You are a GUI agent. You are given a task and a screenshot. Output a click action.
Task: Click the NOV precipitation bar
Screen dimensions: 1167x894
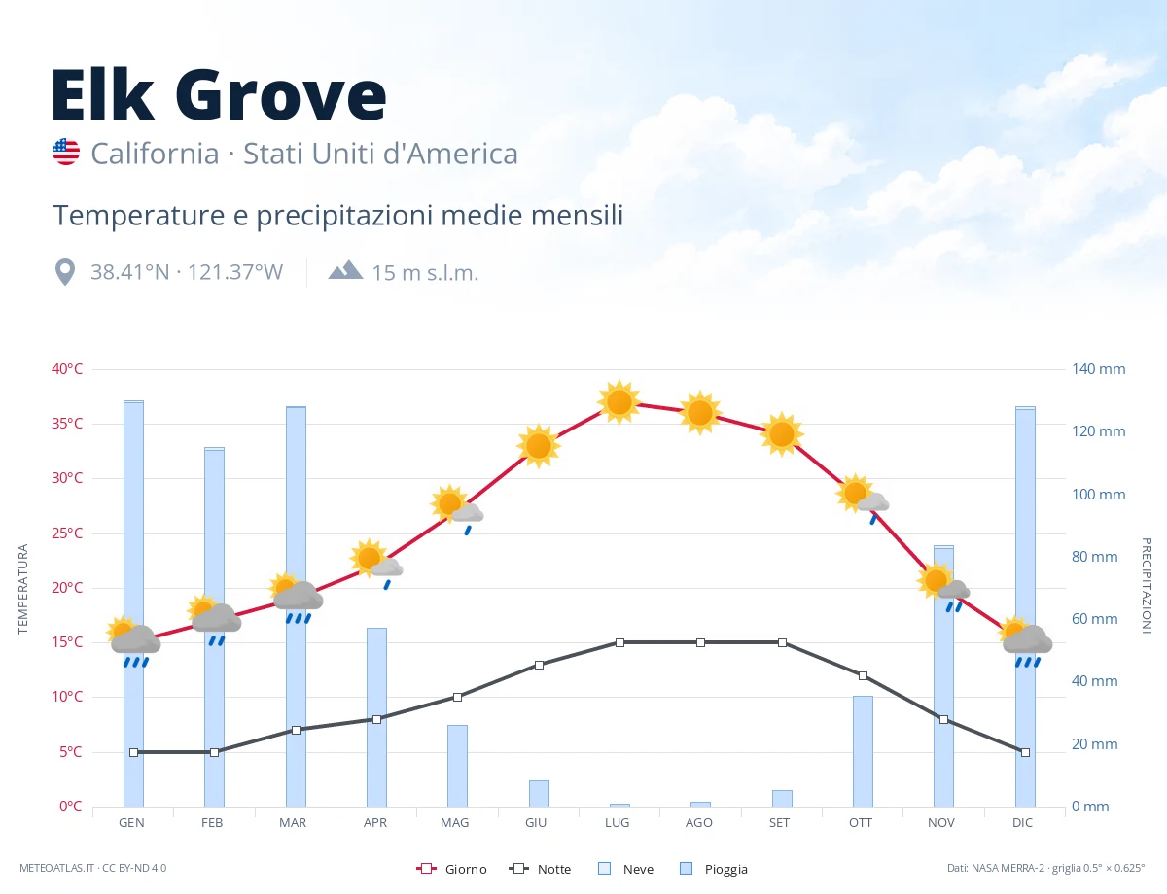pos(943,676)
